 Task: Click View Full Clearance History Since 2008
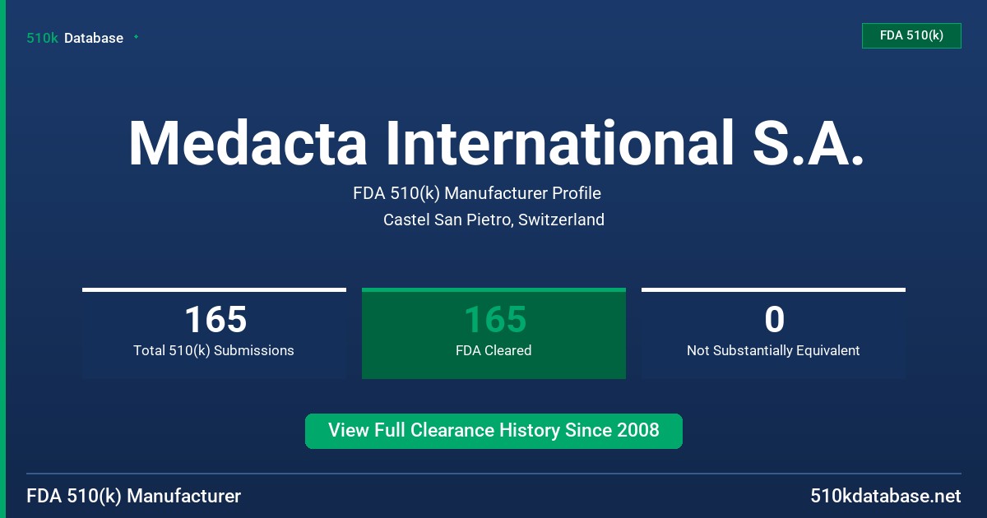(493, 431)
